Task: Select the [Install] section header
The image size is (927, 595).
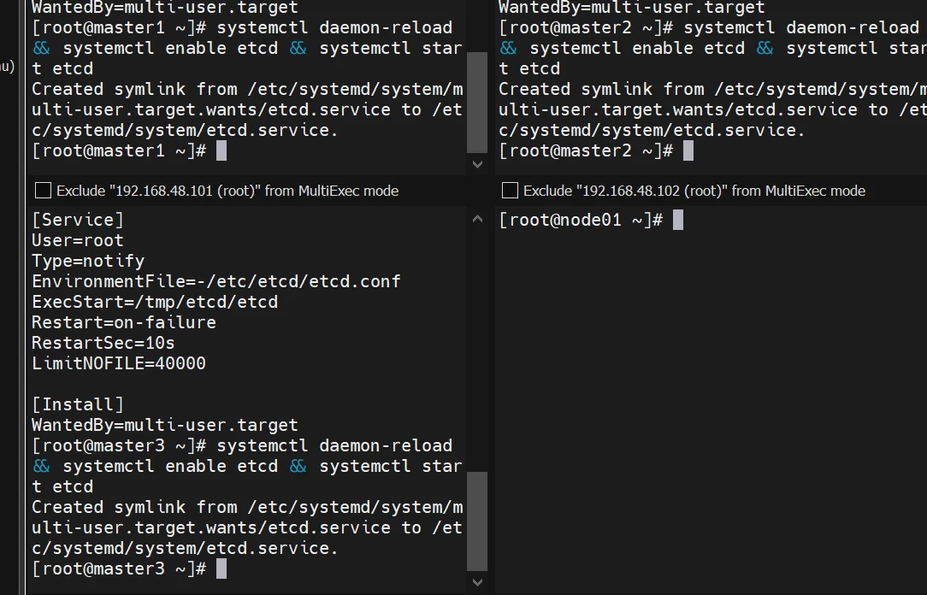Action: (x=78, y=404)
